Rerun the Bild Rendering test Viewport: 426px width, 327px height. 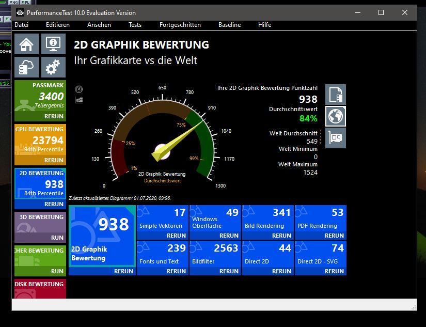pyautogui.click(x=282, y=236)
